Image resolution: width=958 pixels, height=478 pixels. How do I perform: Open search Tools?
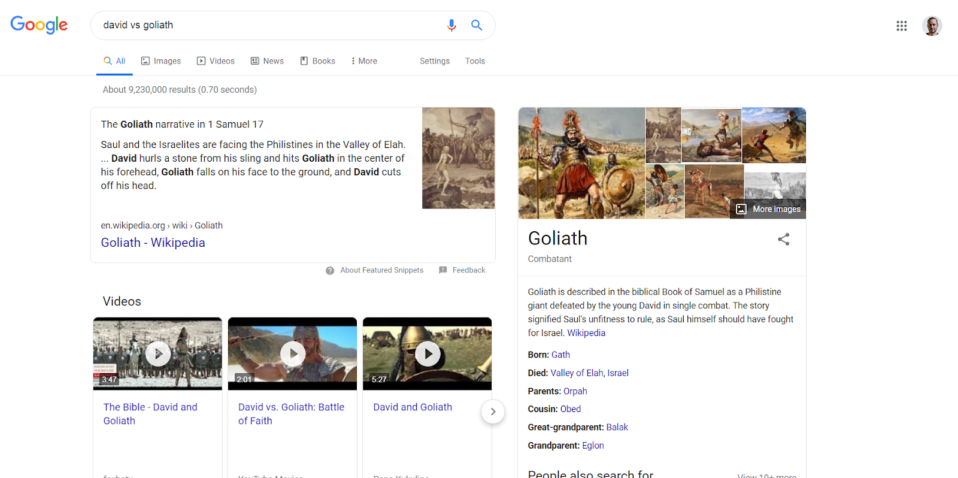(475, 61)
